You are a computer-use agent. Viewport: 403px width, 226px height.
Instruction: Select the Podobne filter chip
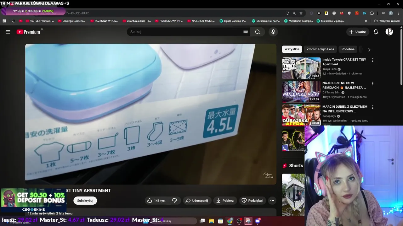click(x=348, y=49)
